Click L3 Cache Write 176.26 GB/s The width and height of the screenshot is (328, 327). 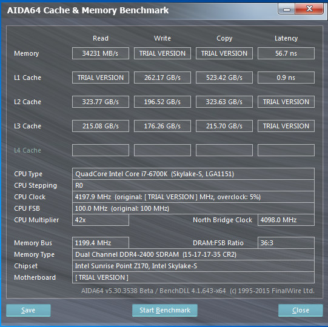(162, 126)
